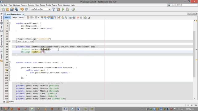Image resolution: width=198 pixels, height=111 pixels.
Task: Expand the Generated Code fold
Action: 10,41
